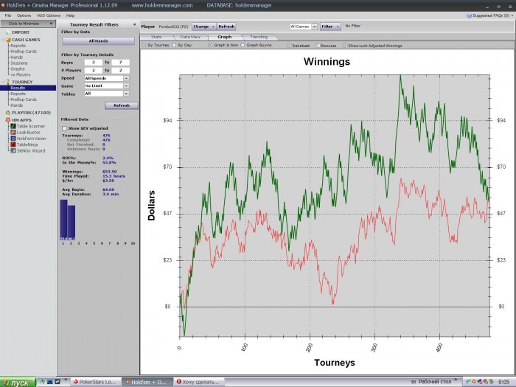This screenshot has width=516, height=387.
Task: Open the Speed dropdown arrow
Action: point(126,78)
